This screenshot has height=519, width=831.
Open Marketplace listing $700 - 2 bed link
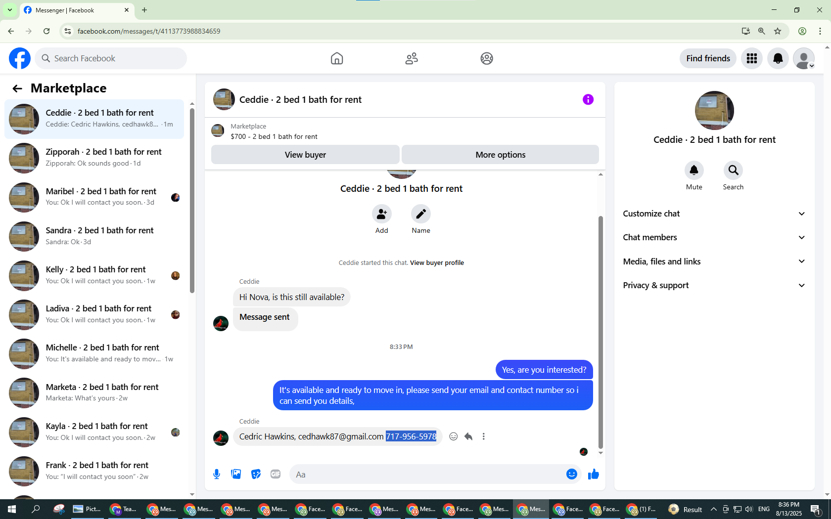(274, 137)
